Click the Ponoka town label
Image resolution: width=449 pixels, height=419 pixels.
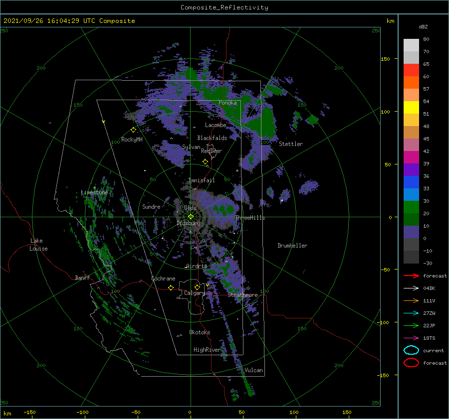click(x=227, y=103)
